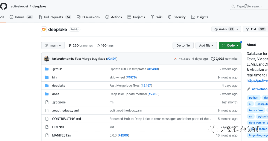268x141 pixels.
Task: Expand the Watch options arrow
Action: (237, 29)
